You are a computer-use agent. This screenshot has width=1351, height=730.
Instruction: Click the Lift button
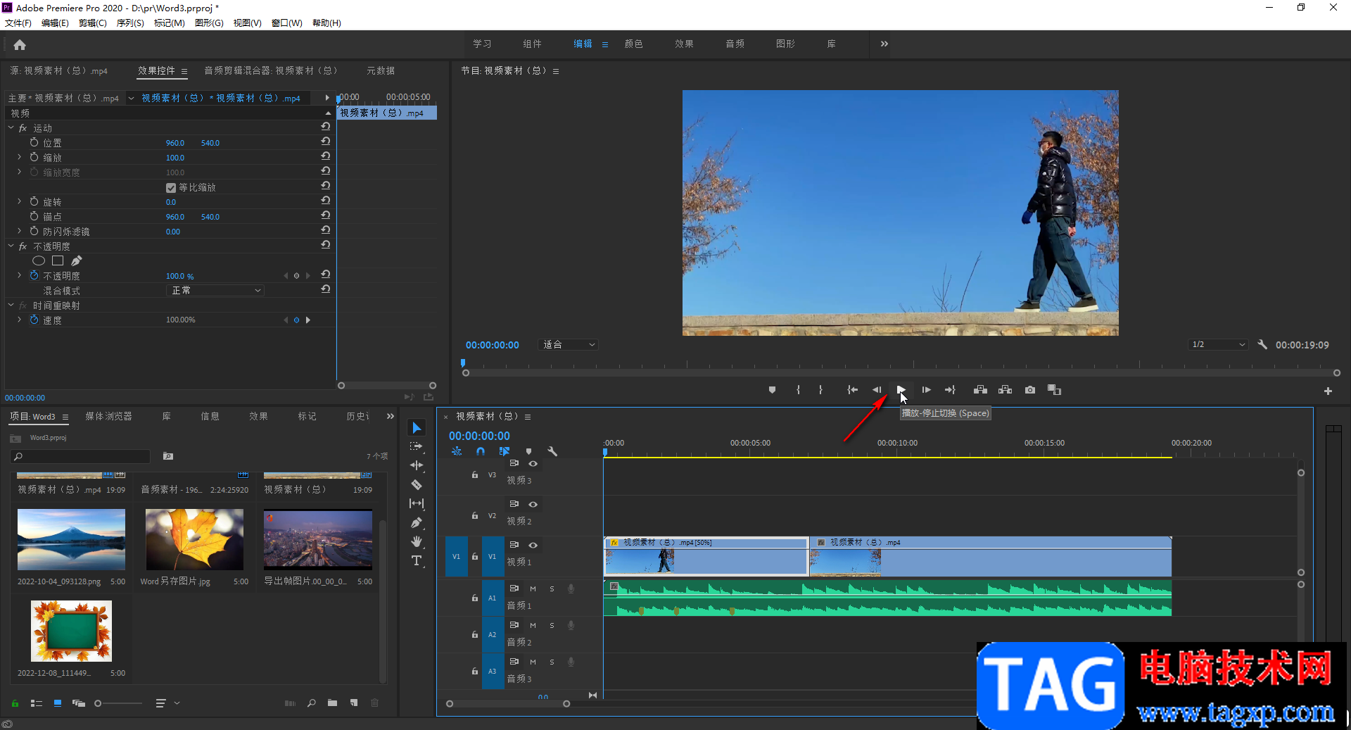(980, 390)
